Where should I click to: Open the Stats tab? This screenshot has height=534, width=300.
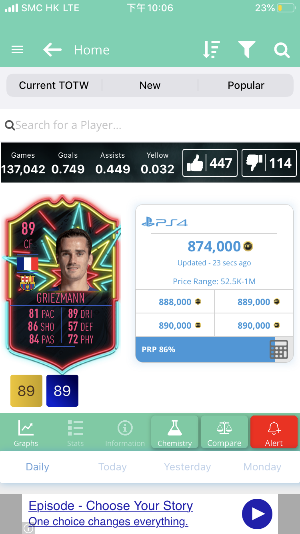76,434
